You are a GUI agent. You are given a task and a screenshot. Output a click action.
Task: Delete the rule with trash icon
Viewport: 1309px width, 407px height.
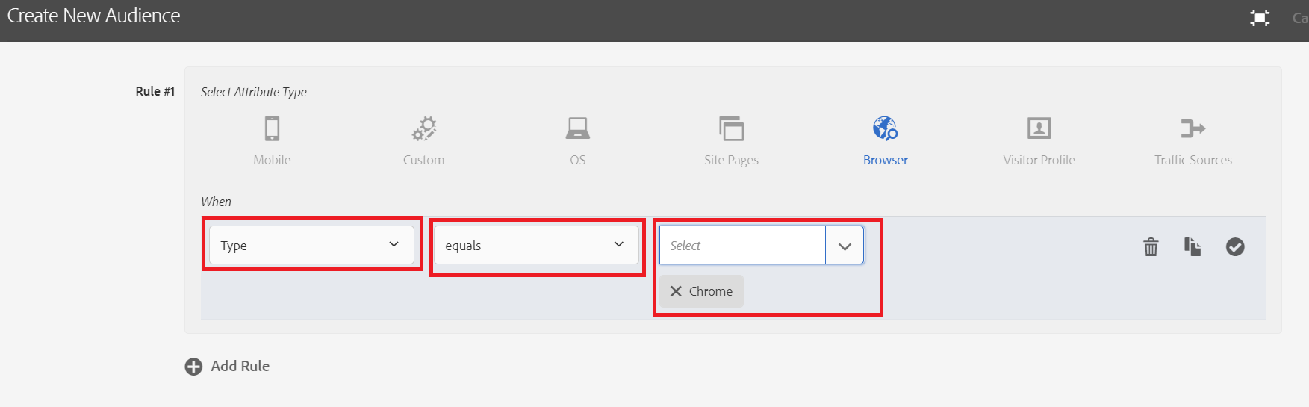point(1151,246)
